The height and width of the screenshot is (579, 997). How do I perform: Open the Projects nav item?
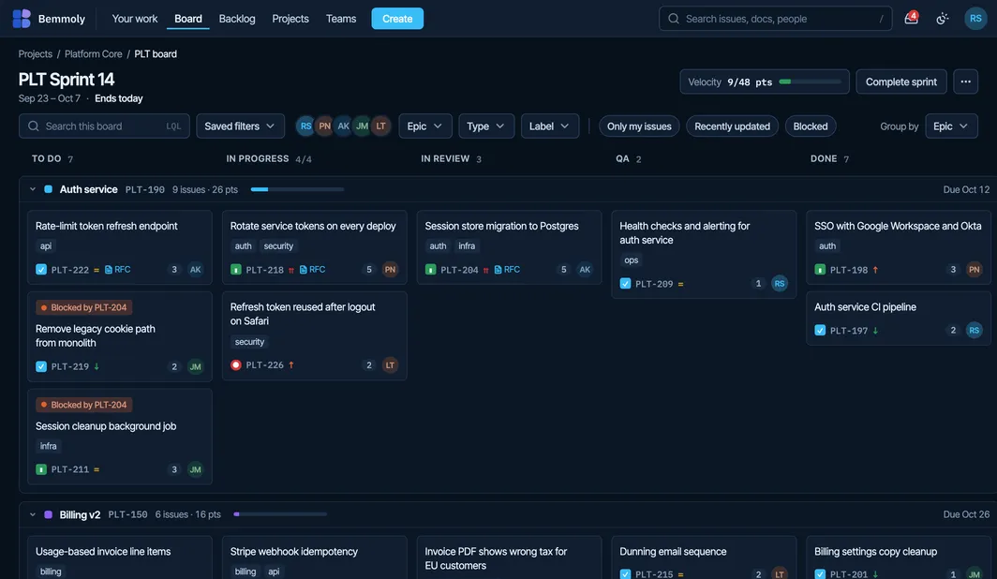(x=290, y=19)
